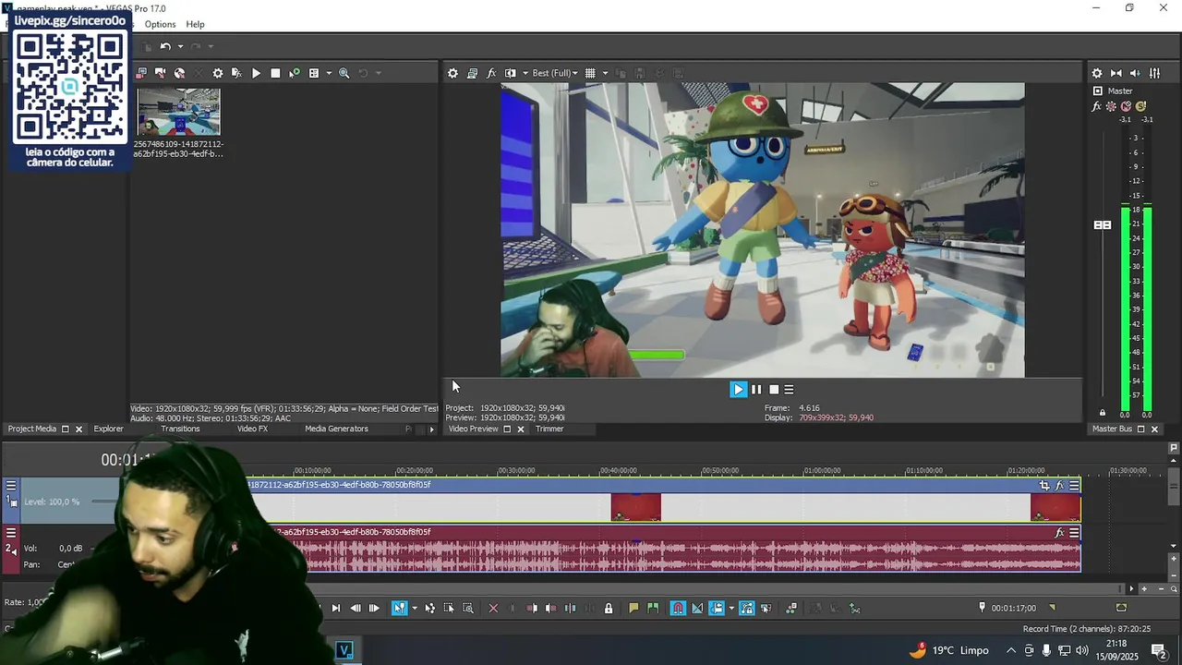Open Project Media properties gear icon
Screen dimensions: 1182x665
pyautogui.click(x=218, y=73)
